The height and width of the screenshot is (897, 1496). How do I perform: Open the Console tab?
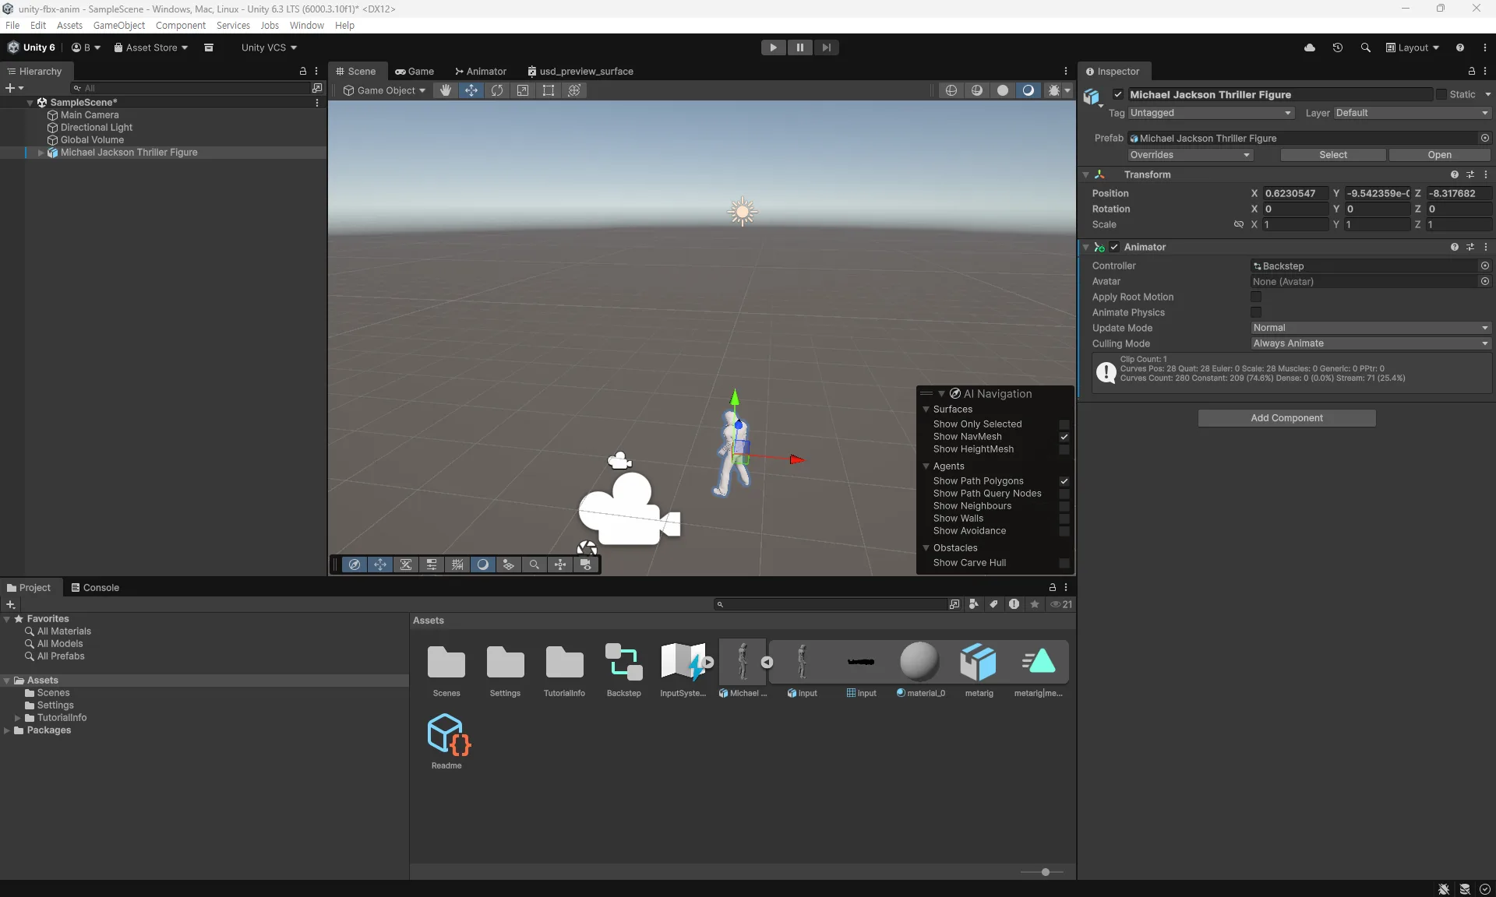click(x=95, y=588)
